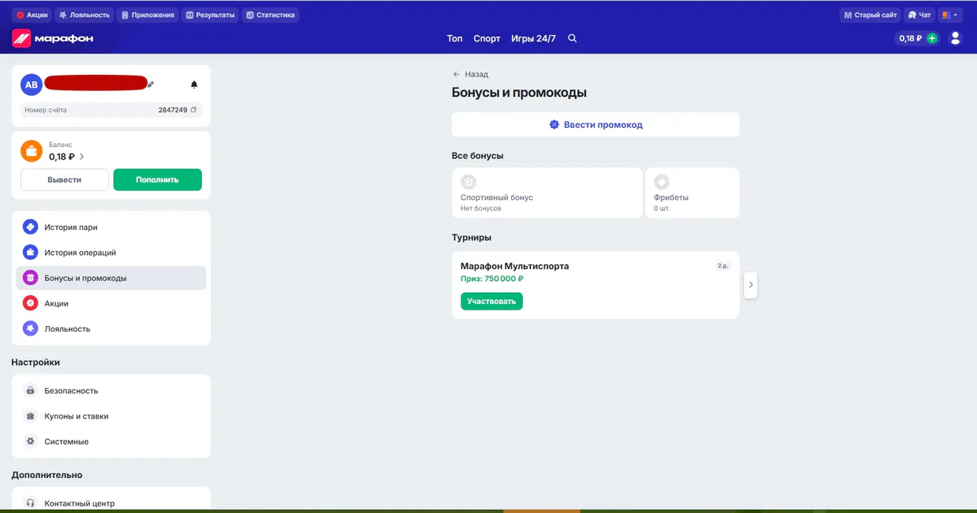
Task: Open История пари in the sidebar
Action: [112, 228]
